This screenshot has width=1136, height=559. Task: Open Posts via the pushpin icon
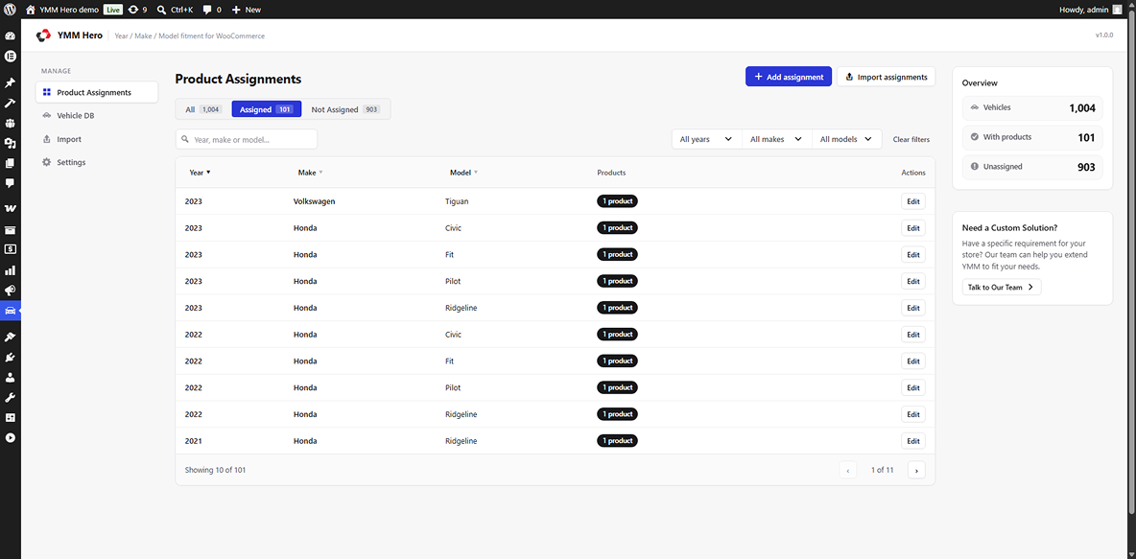(11, 83)
